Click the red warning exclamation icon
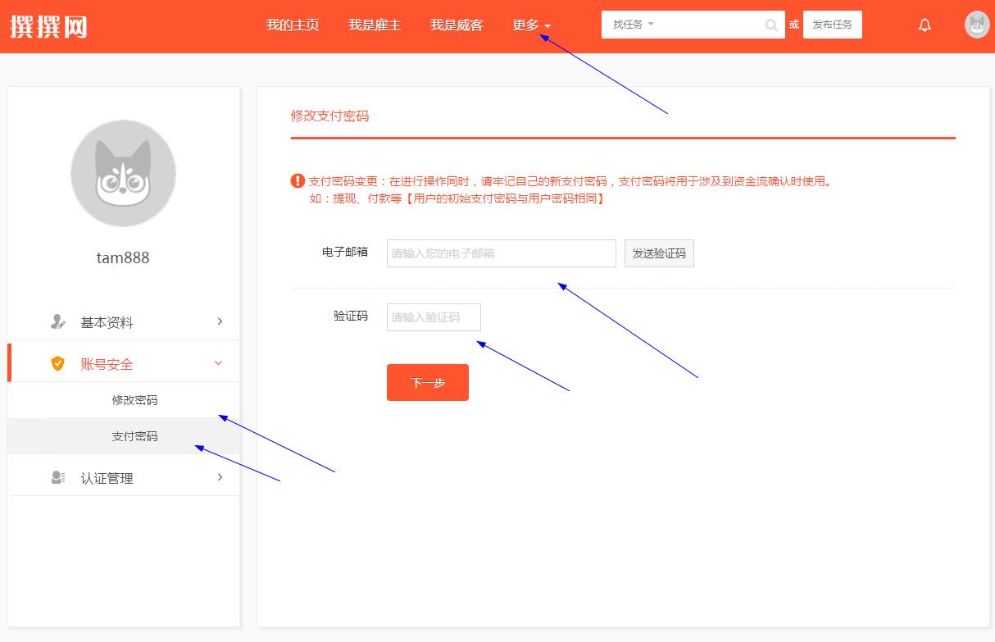This screenshot has width=995, height=642. (298, 181)
